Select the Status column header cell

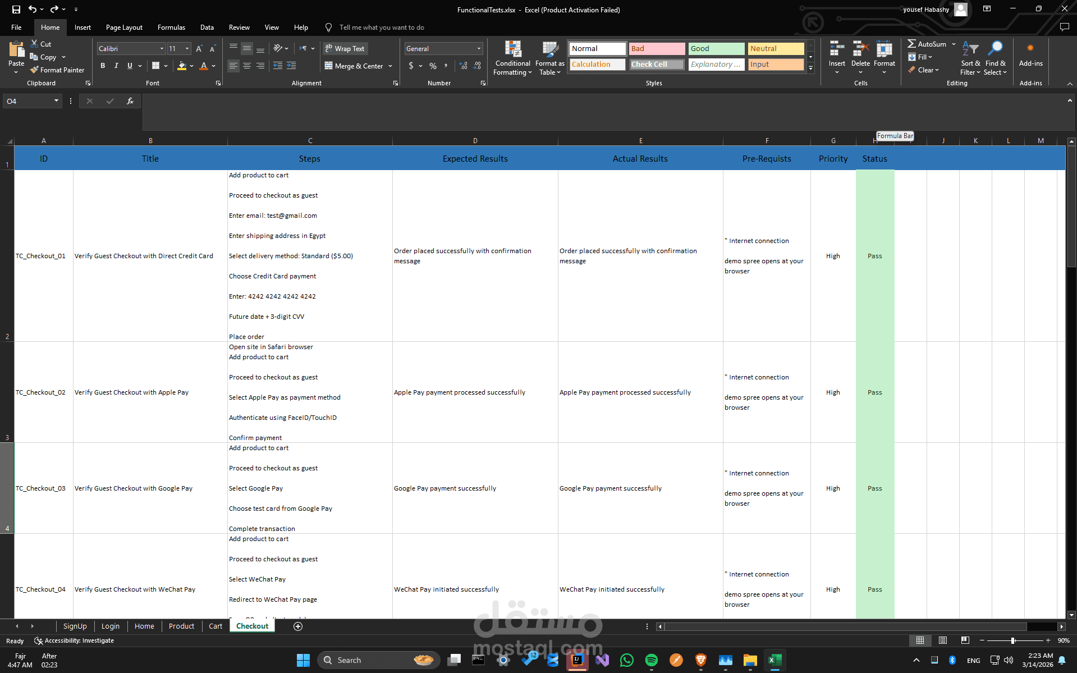click(x=874, y=158)
